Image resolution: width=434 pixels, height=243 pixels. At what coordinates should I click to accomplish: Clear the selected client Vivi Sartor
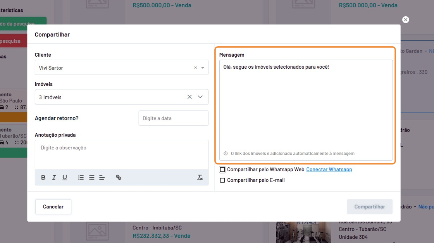(195, 68)
